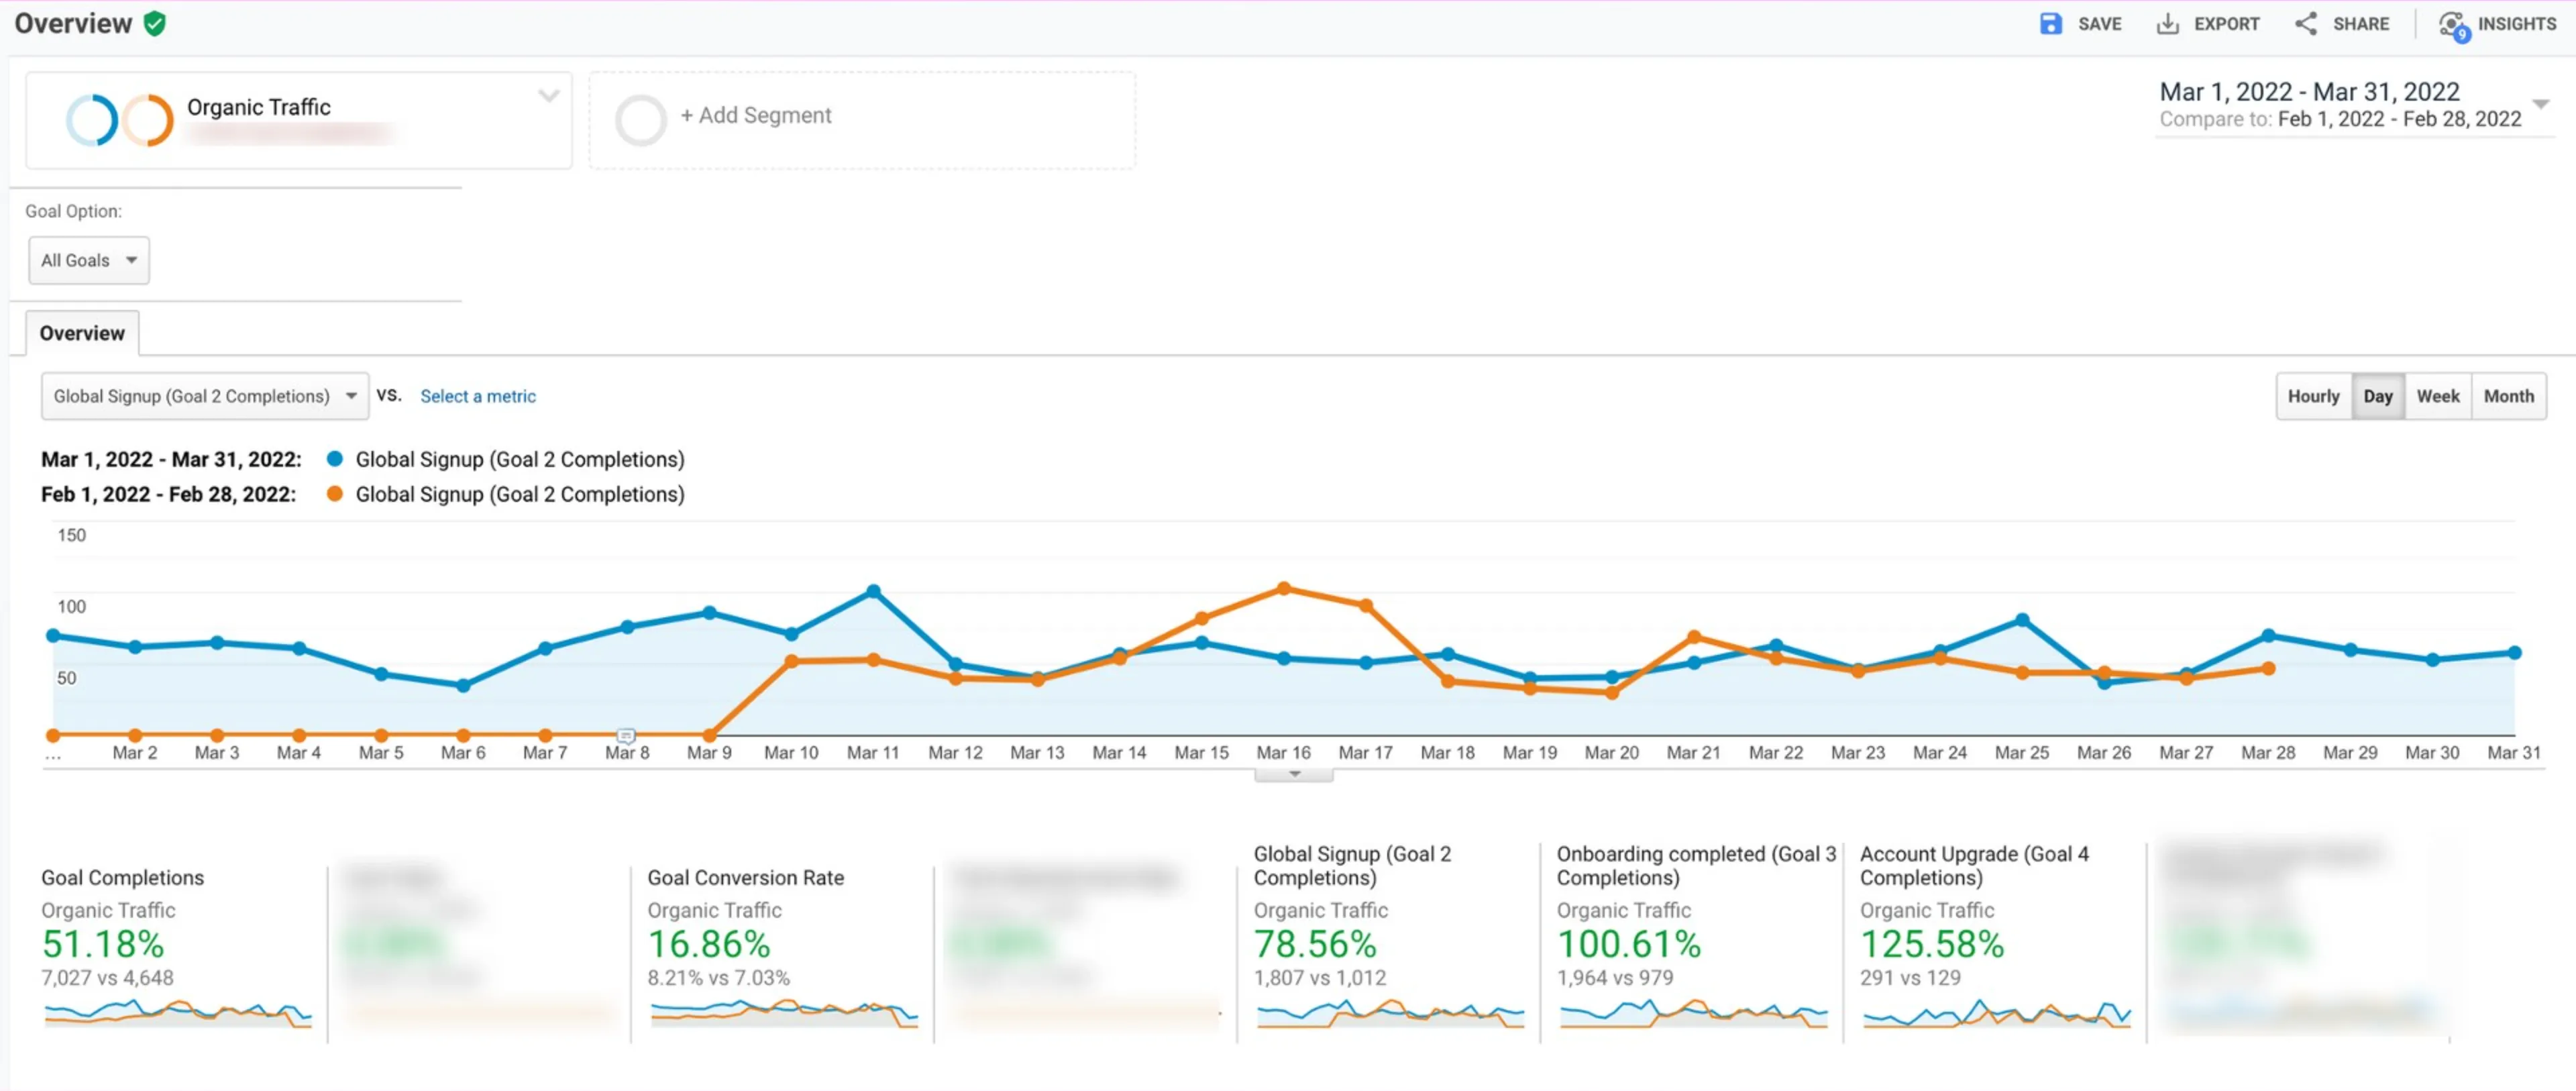Expand the date range picker arrow

tap(2540, 104)
